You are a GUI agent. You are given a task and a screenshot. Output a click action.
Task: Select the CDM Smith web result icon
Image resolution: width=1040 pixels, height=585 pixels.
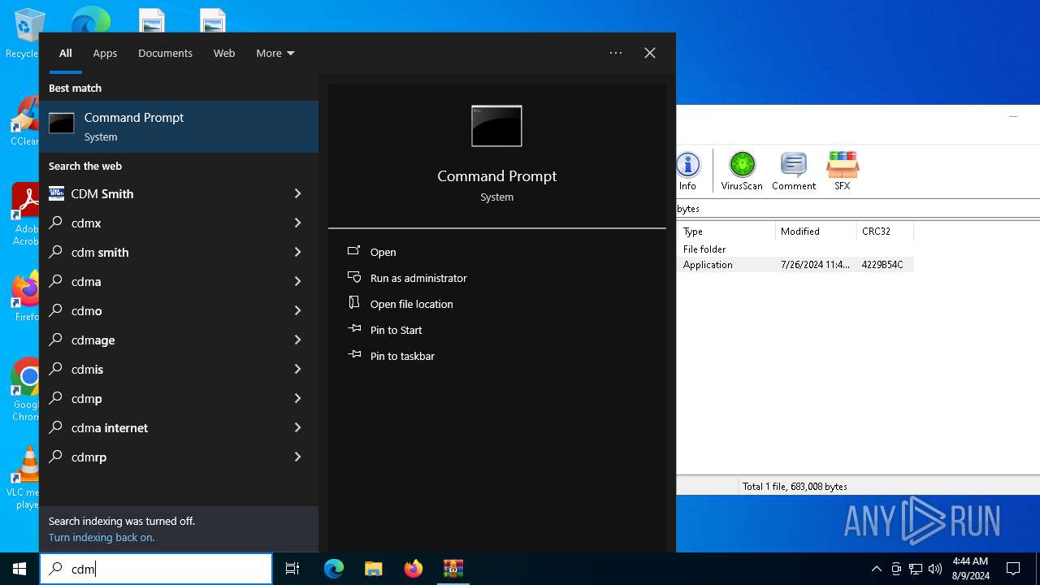(x=56, y=193)
